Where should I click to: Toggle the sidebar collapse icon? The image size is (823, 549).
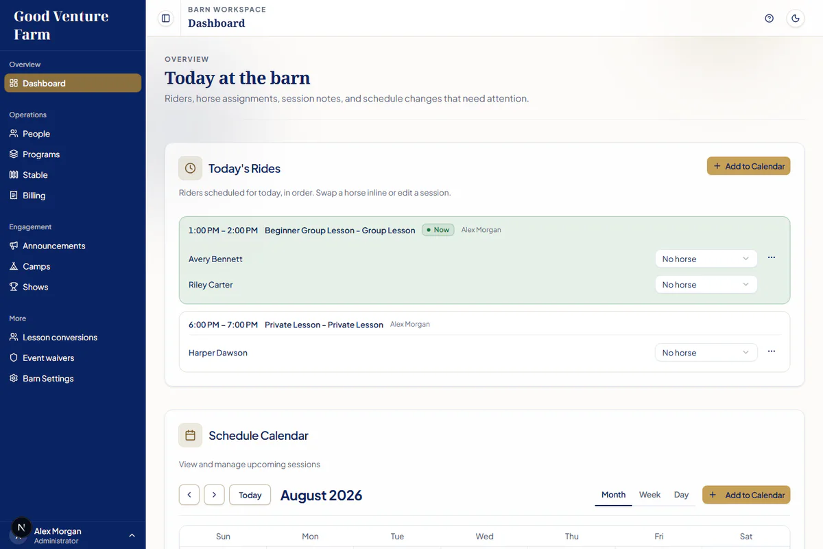165,19
